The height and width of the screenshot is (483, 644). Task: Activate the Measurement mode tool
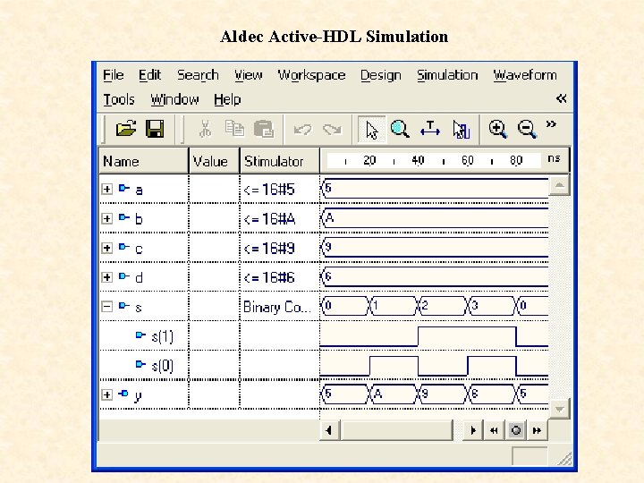point(430,129)
